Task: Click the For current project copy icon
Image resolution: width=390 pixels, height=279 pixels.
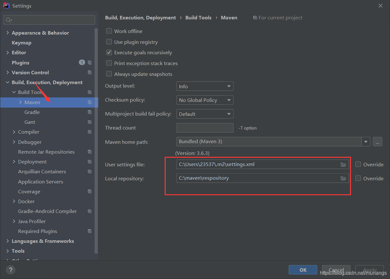Action: [x=255, y=18]
